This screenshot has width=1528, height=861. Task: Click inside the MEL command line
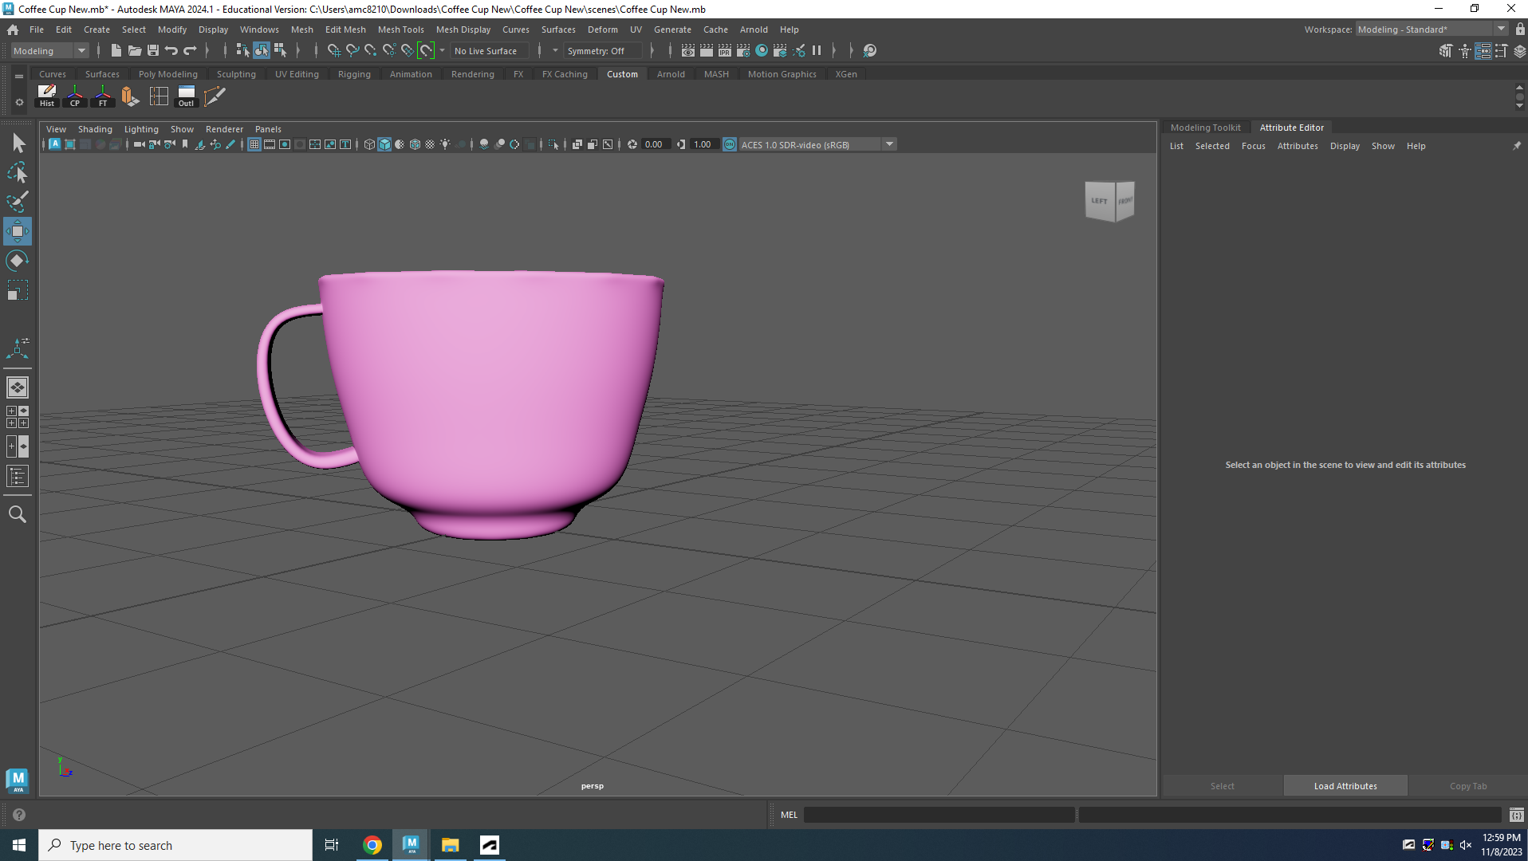(939, 814)
